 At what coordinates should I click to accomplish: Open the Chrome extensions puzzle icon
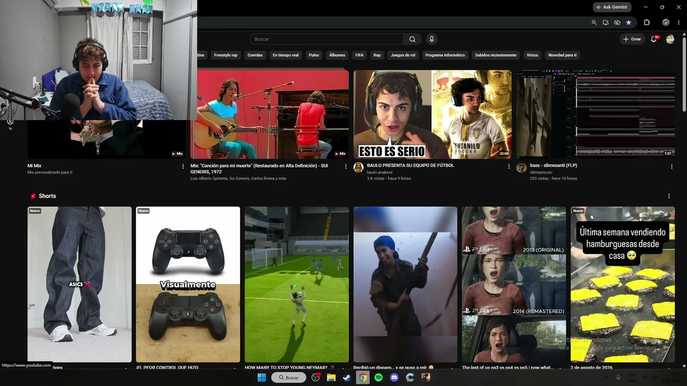(x=647, y=23)
